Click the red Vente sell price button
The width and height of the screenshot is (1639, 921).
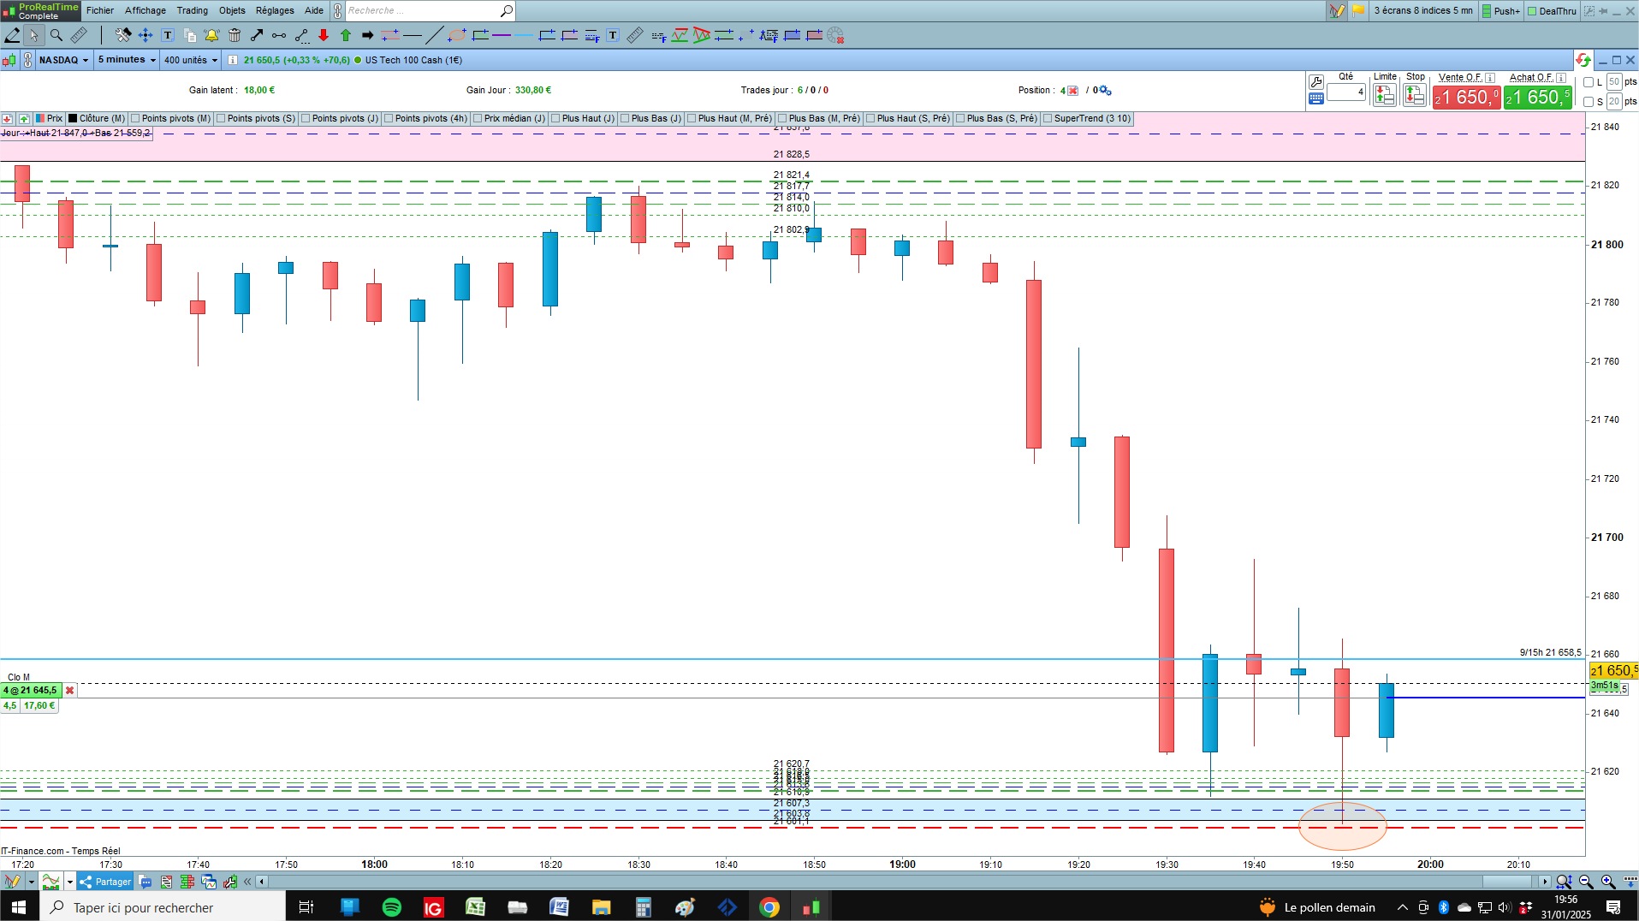(1466, 97)
